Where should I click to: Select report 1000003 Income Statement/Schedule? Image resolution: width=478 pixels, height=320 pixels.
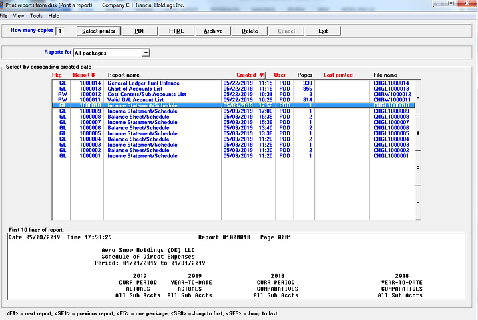(x=233, y=145)
